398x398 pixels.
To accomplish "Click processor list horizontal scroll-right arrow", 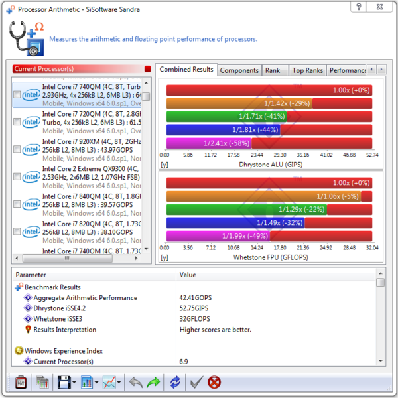I will pyautogui.click(x=136, y=258).
